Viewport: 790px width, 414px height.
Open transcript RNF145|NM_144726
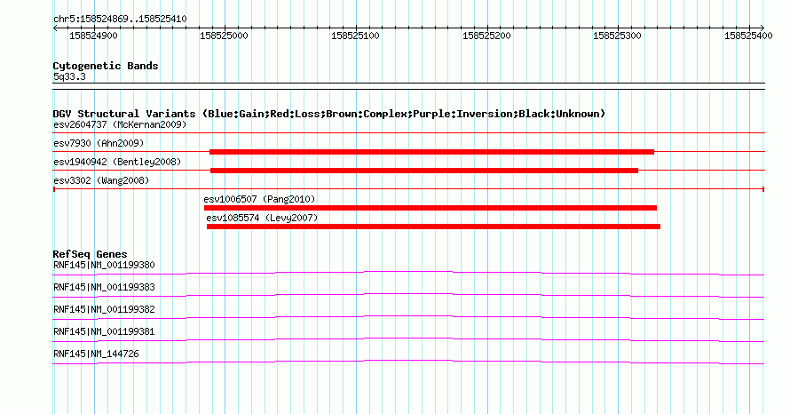[96, 354]
